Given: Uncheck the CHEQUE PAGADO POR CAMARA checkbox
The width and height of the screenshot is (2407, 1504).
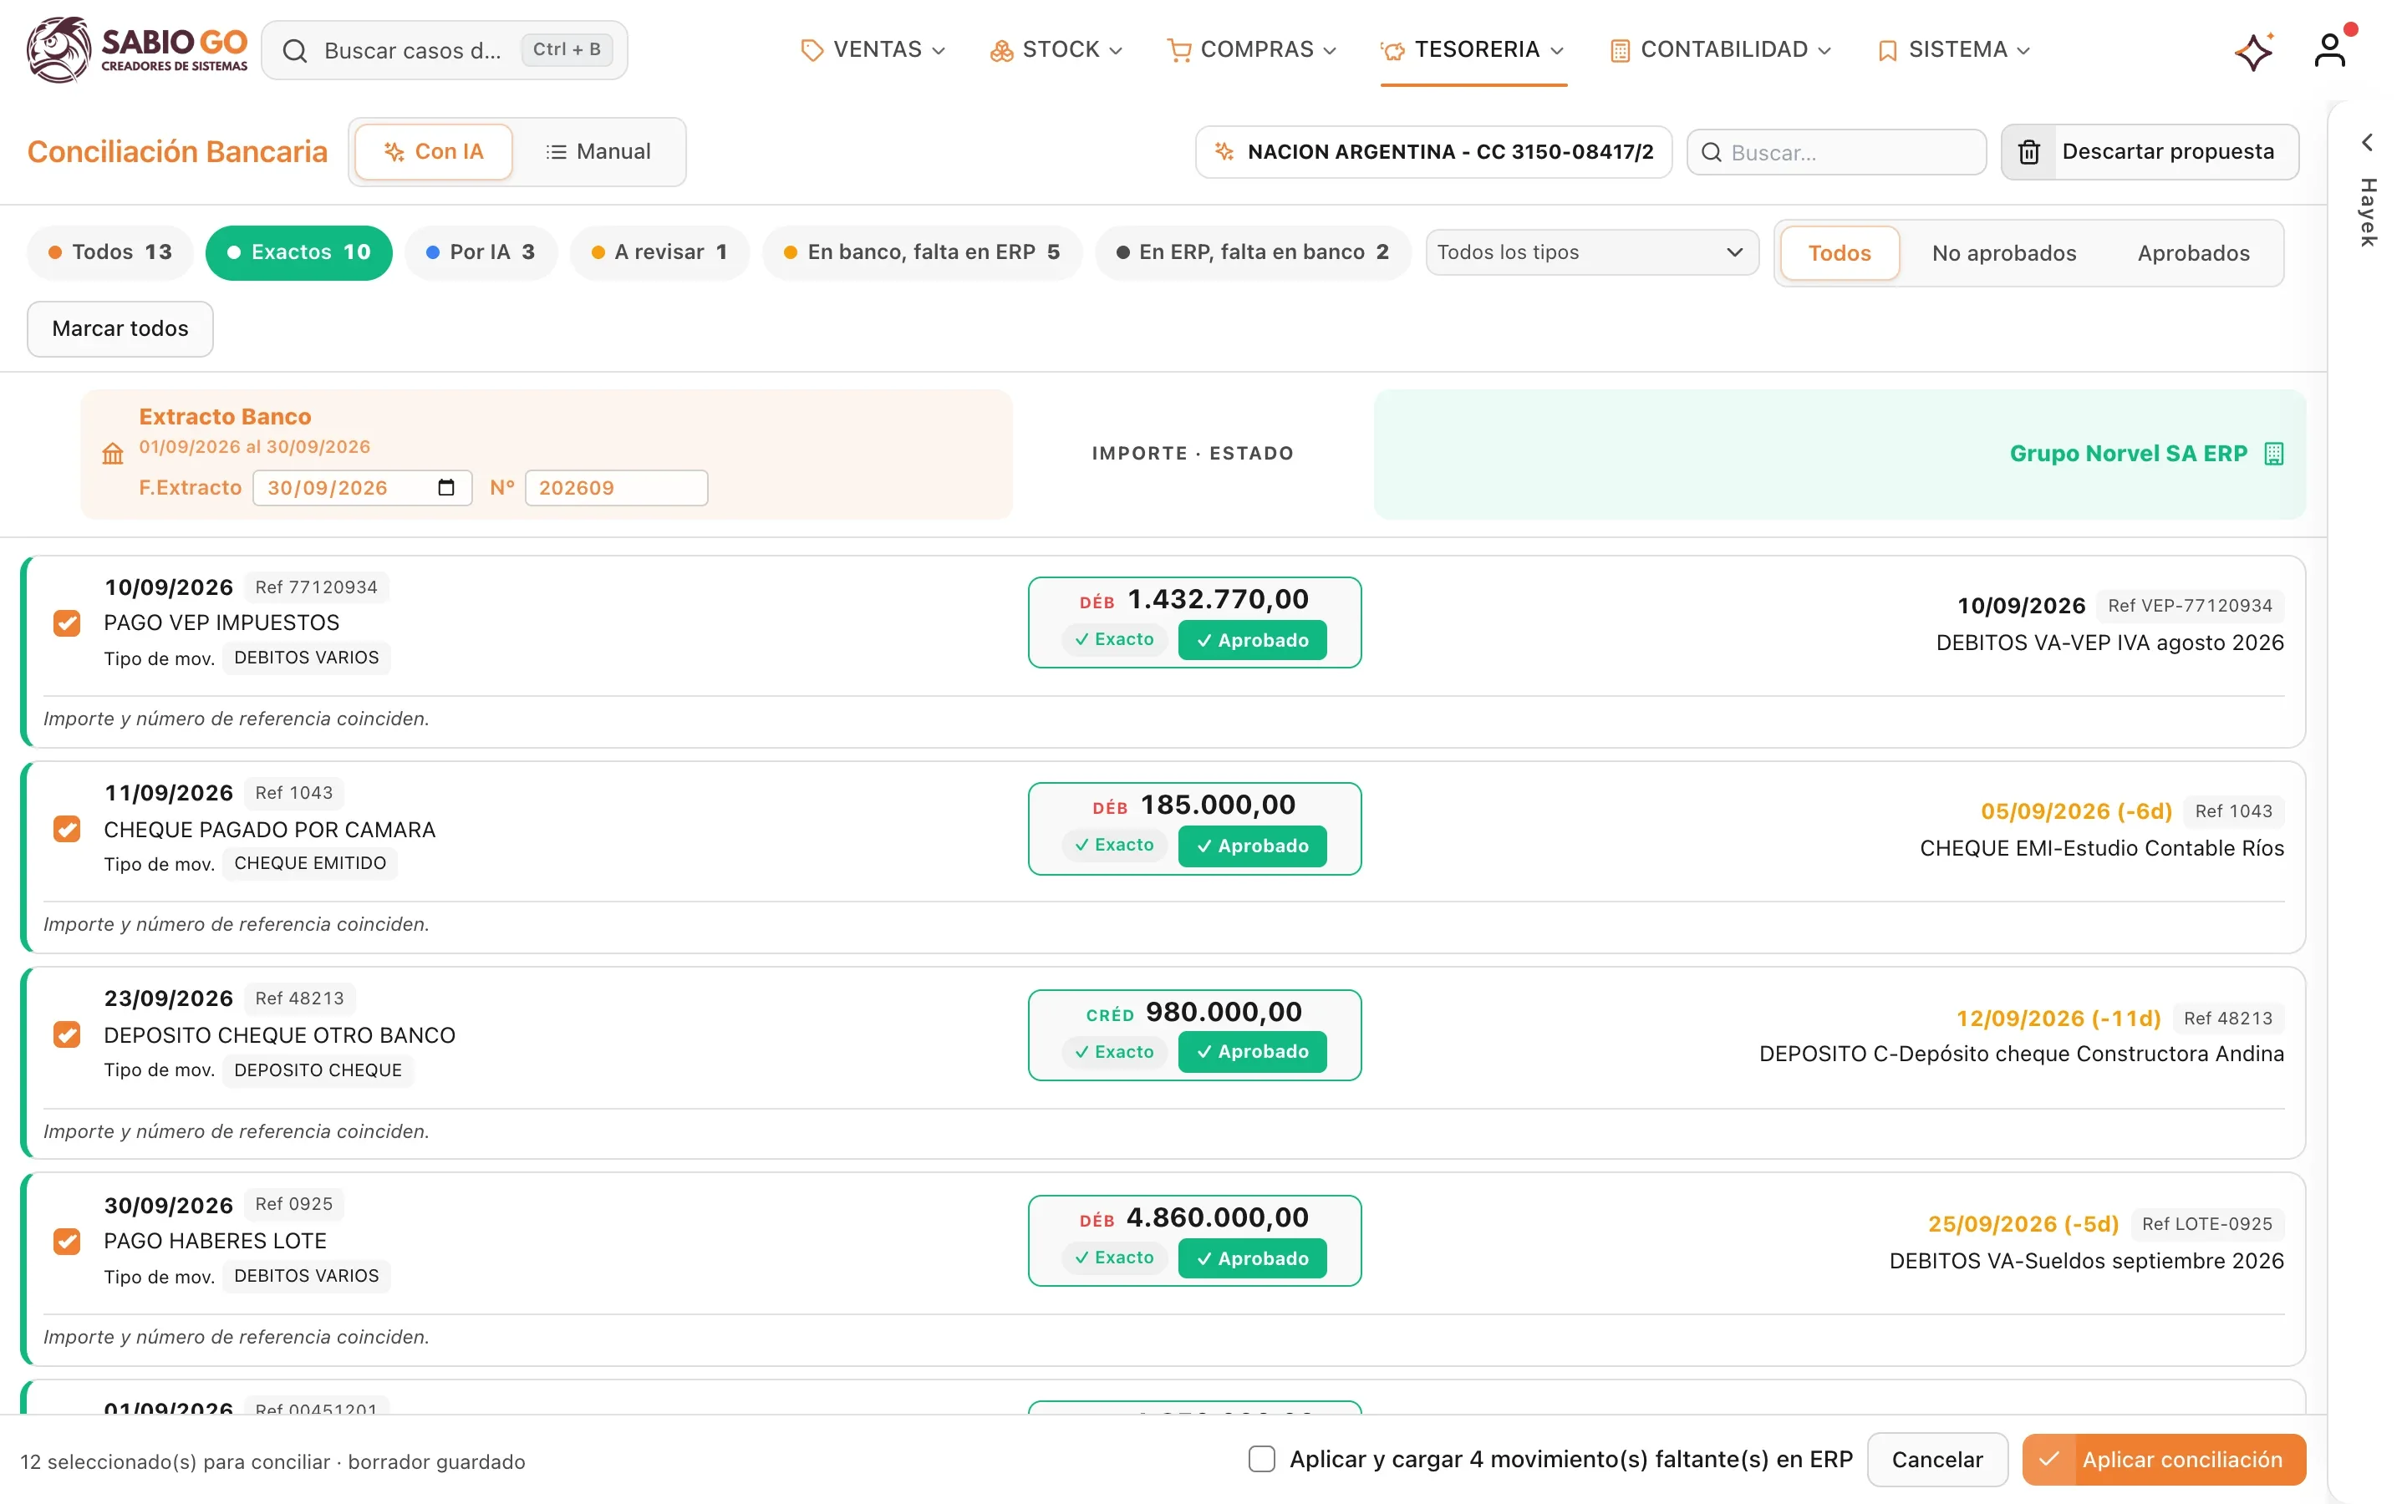Looking at the screenshot, I should (67, 829).
